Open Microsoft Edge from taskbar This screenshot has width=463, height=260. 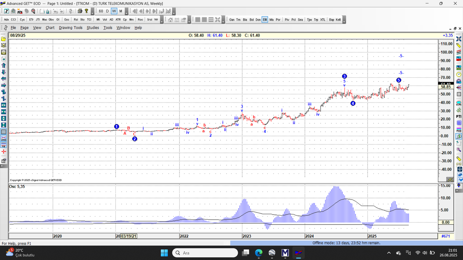point(259,253)
